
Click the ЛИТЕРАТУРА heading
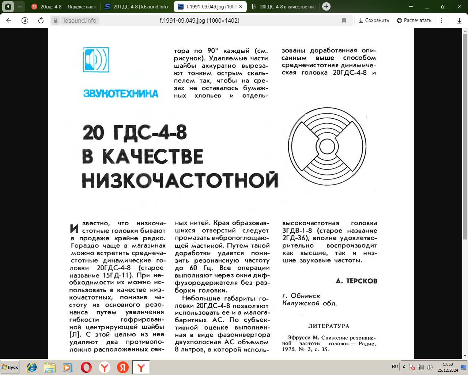click(x=329, y=326)
